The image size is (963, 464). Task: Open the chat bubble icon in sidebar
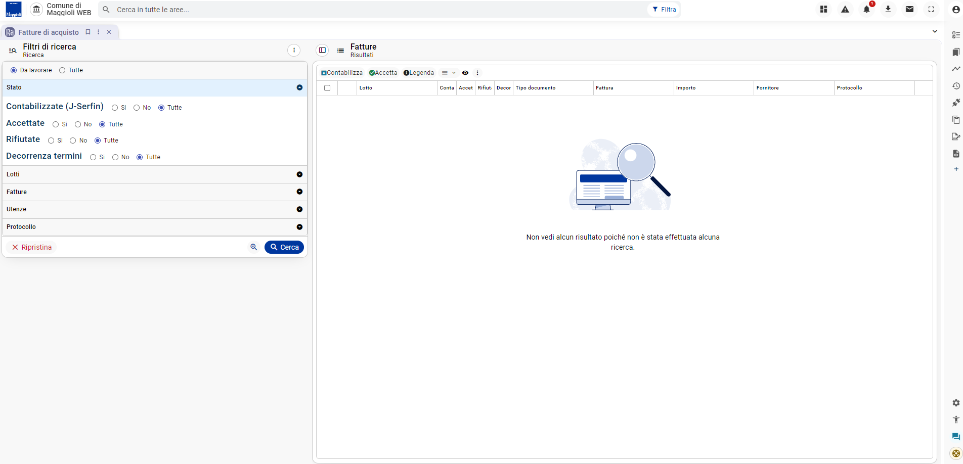pos(956,437)
